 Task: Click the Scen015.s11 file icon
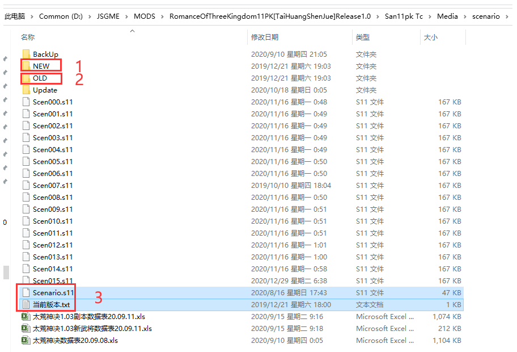26,280
